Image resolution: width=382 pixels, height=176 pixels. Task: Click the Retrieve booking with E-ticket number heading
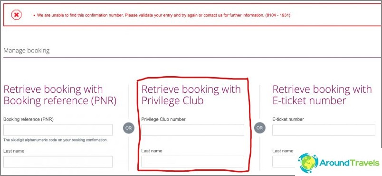[x=322, y=95]
